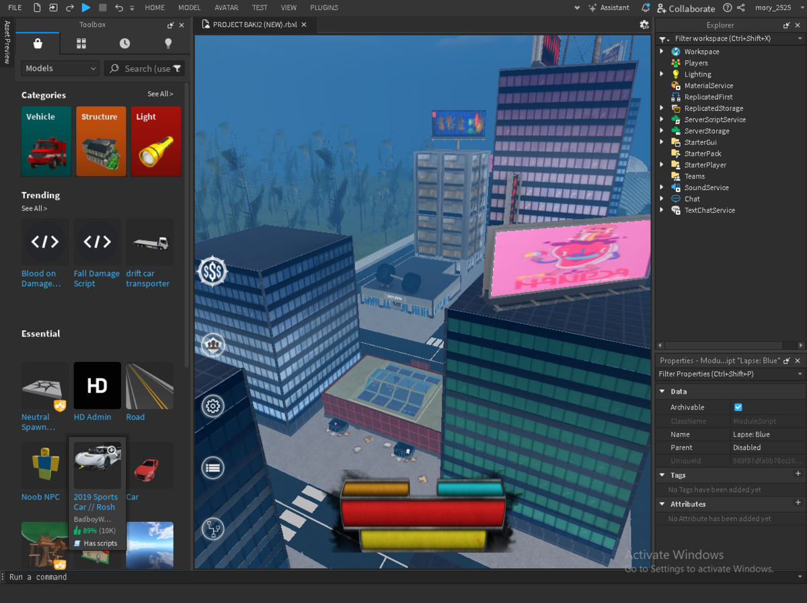
Task: Open the Inventory grid tab in Toolbox
Action: coord(81,44)
